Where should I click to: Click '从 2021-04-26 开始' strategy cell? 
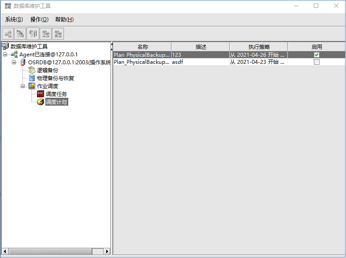(x=258, y=55)
